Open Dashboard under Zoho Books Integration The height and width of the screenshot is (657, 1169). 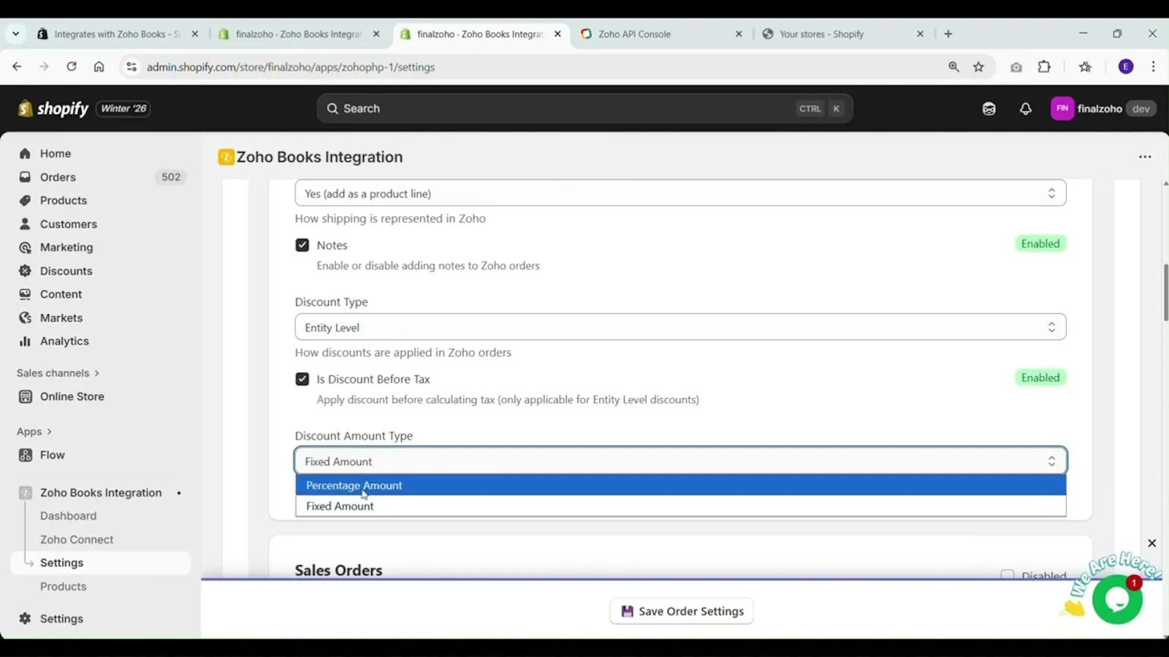68,515
